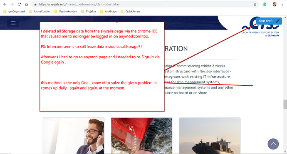287x154 pixels.
Task: Open the AktiveKunden bookmark folder
Action: click(x=40, y=11)
